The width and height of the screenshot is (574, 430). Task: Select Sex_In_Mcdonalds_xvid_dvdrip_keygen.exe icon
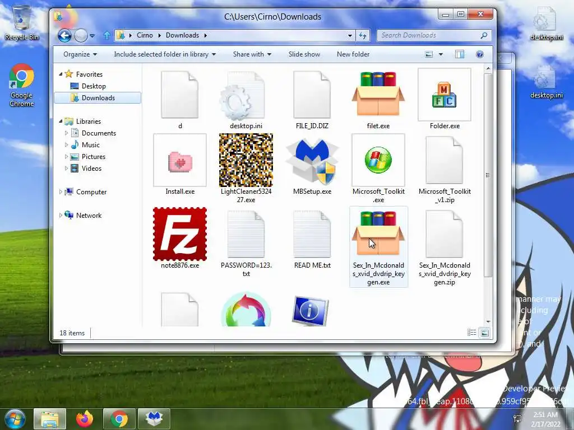point(378,233)
